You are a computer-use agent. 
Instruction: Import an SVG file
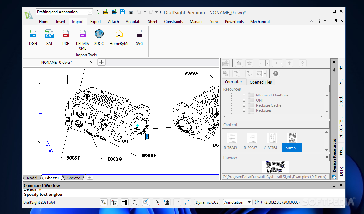tap(140, 37)
